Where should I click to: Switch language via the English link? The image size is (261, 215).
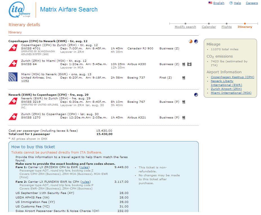pos(219,3)
